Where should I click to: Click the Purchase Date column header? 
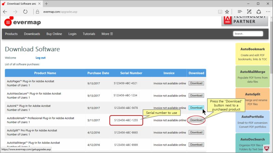tap(98, 73)
